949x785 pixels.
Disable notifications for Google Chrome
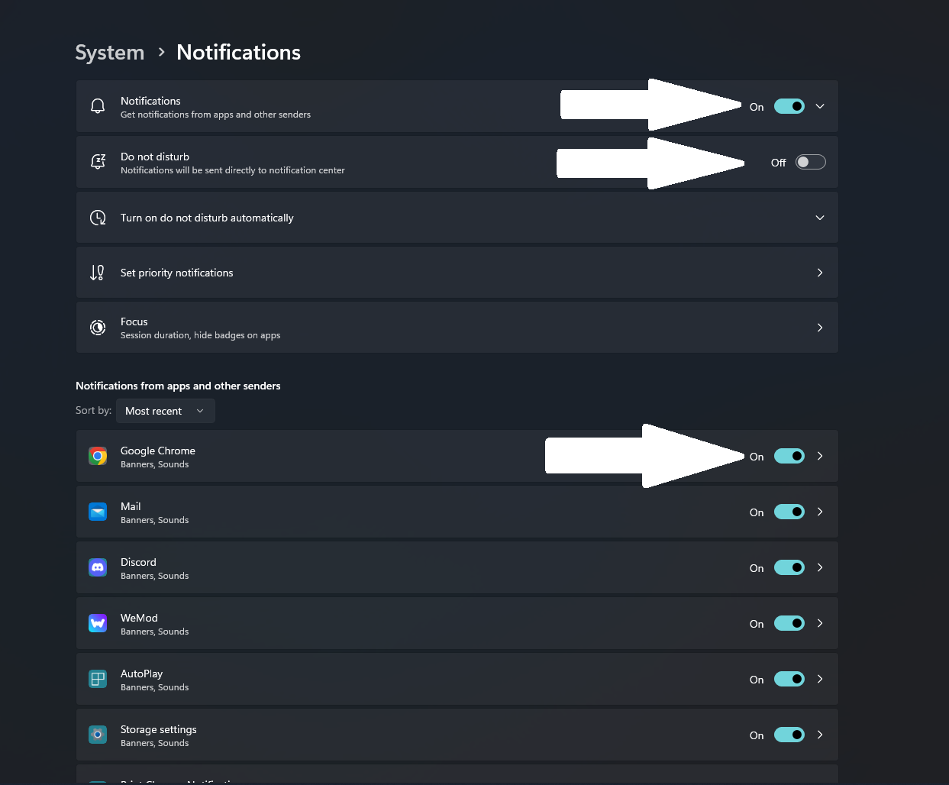789,455
